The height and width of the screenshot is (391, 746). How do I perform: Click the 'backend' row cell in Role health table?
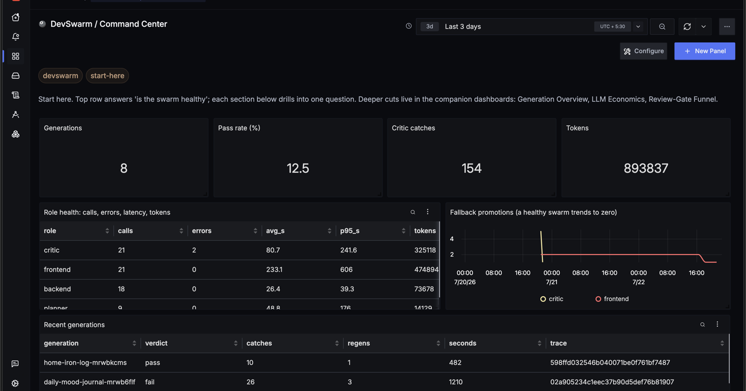tap(57, 289)
